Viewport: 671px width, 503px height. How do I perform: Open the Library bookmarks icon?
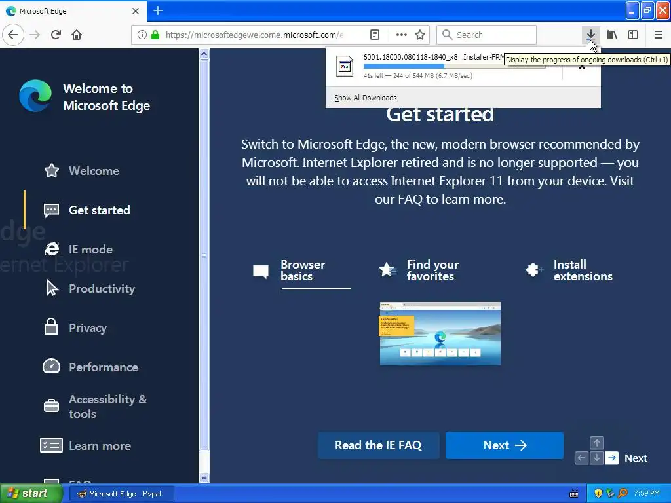[612, 35]
